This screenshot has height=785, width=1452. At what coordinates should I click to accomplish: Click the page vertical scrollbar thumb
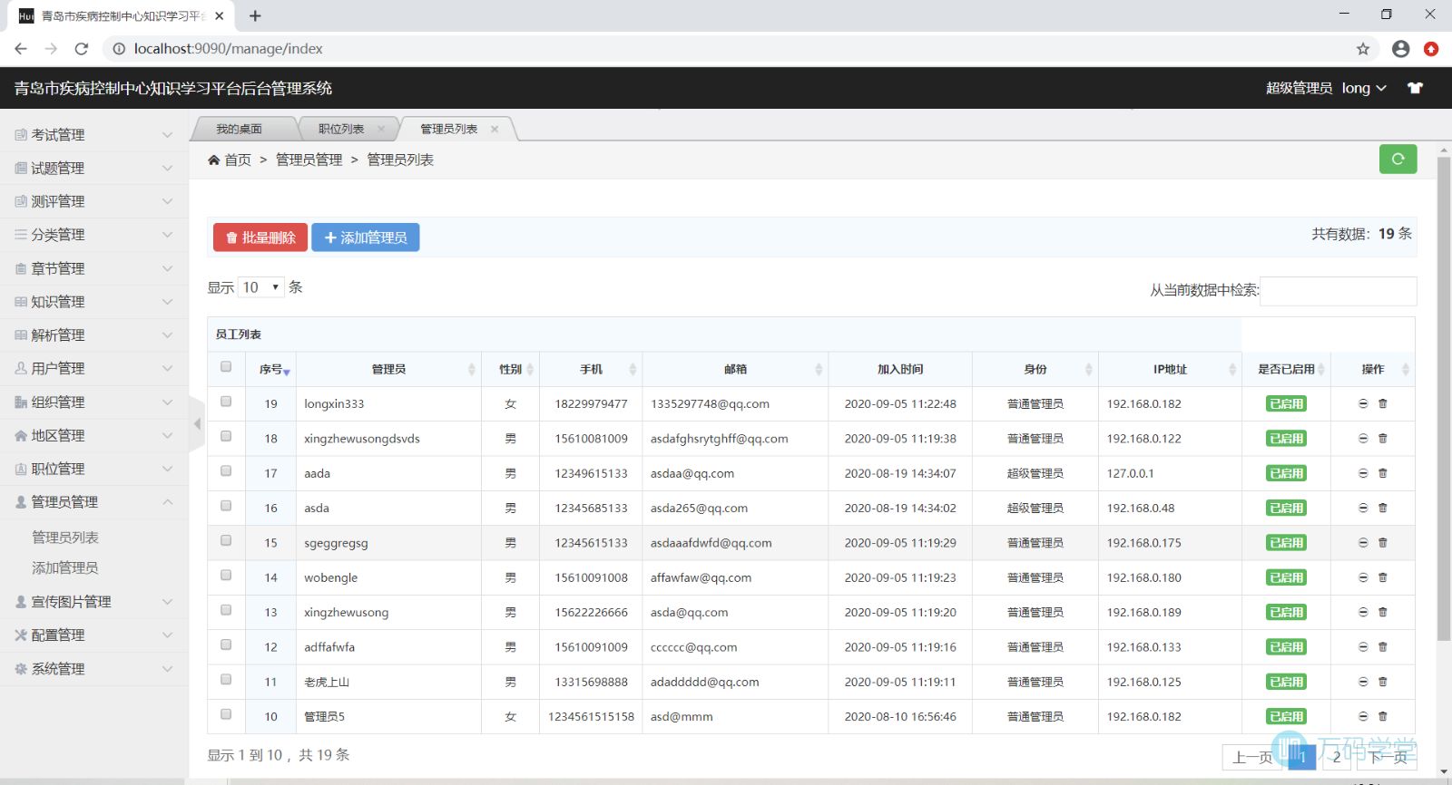pos(1444,399)
